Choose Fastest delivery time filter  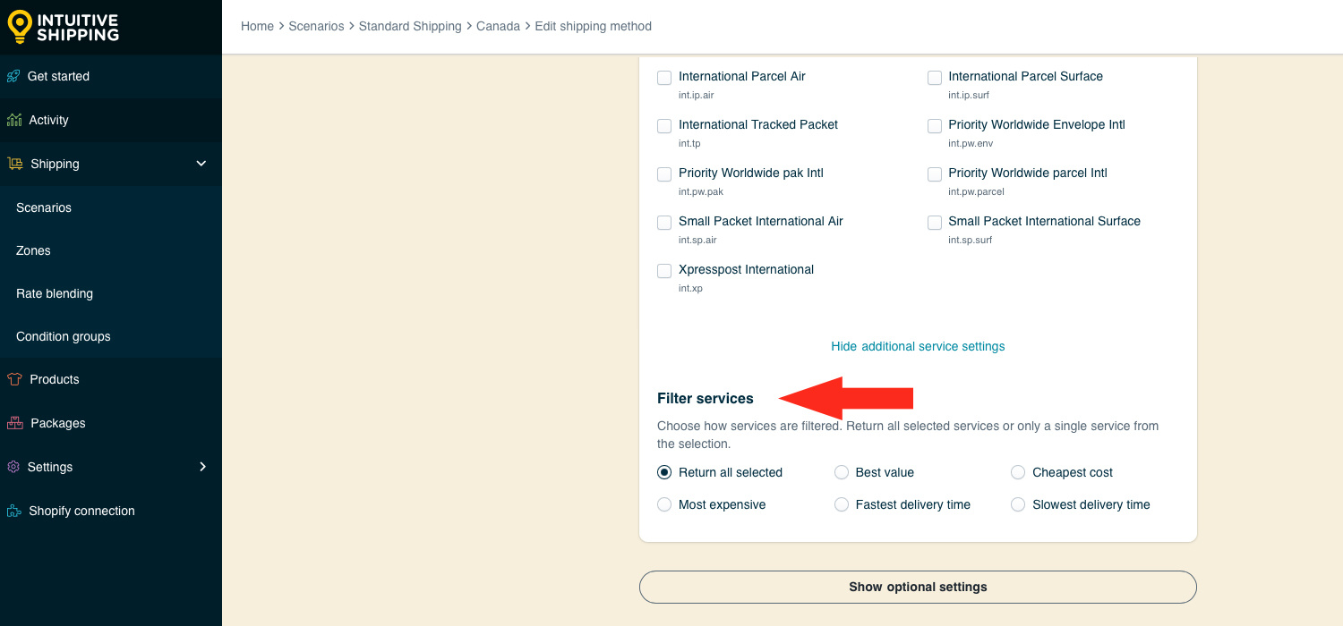point(842,504)
